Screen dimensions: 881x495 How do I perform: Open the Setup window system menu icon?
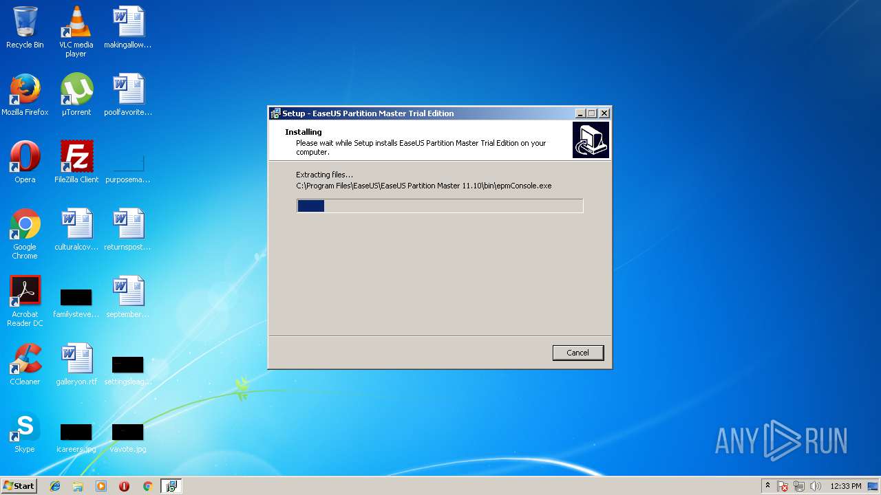coord(275,113)
